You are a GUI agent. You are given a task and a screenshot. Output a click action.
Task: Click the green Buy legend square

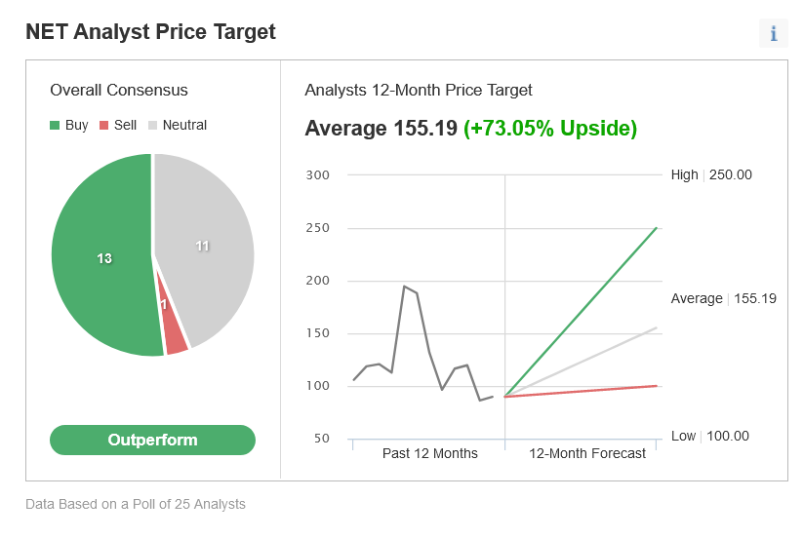55,126
